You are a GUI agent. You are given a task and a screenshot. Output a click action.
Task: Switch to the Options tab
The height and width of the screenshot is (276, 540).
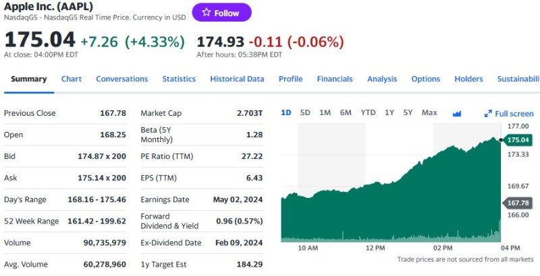[426, 79]
